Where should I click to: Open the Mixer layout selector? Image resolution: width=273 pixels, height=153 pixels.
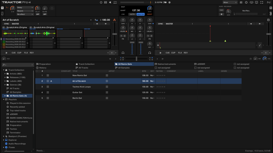click(x=230, y=2)
